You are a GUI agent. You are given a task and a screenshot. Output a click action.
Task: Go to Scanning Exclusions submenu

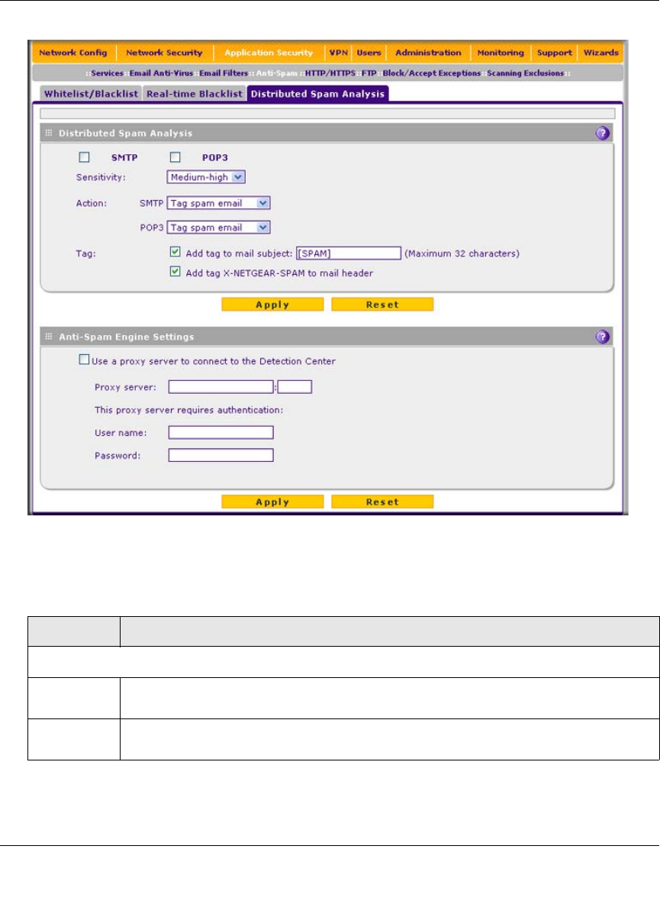[x=525, y=73]
